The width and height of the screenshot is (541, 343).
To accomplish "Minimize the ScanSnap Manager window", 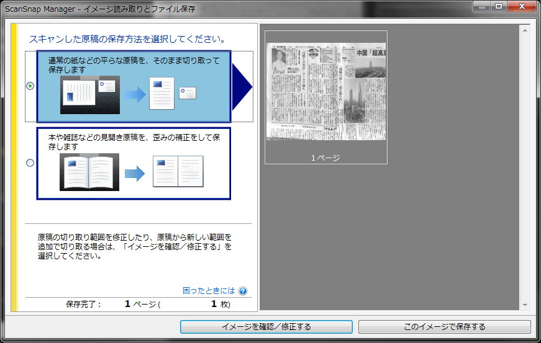I will click(482, 7).
